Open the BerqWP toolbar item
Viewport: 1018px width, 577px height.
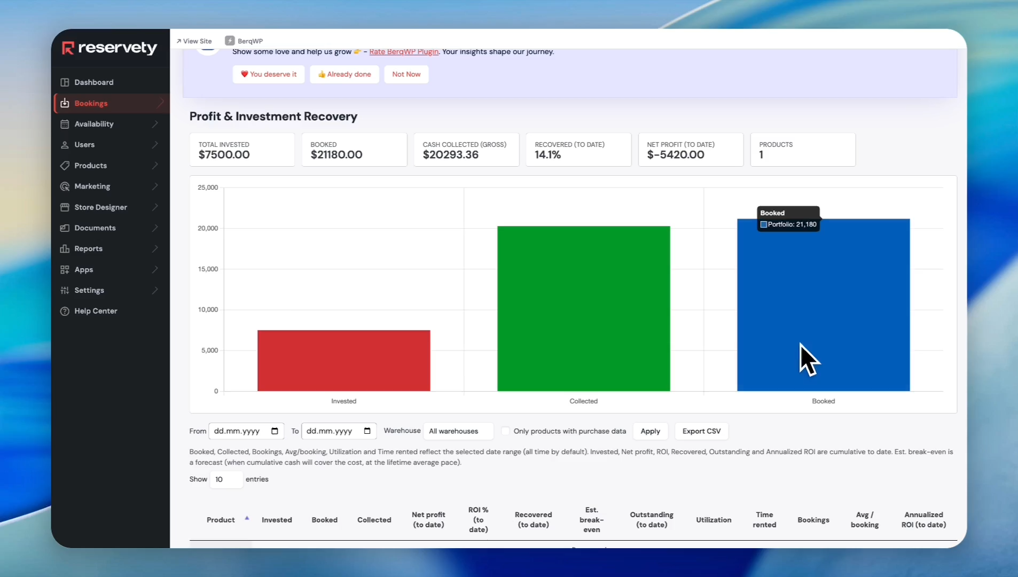tap(244, 41)
